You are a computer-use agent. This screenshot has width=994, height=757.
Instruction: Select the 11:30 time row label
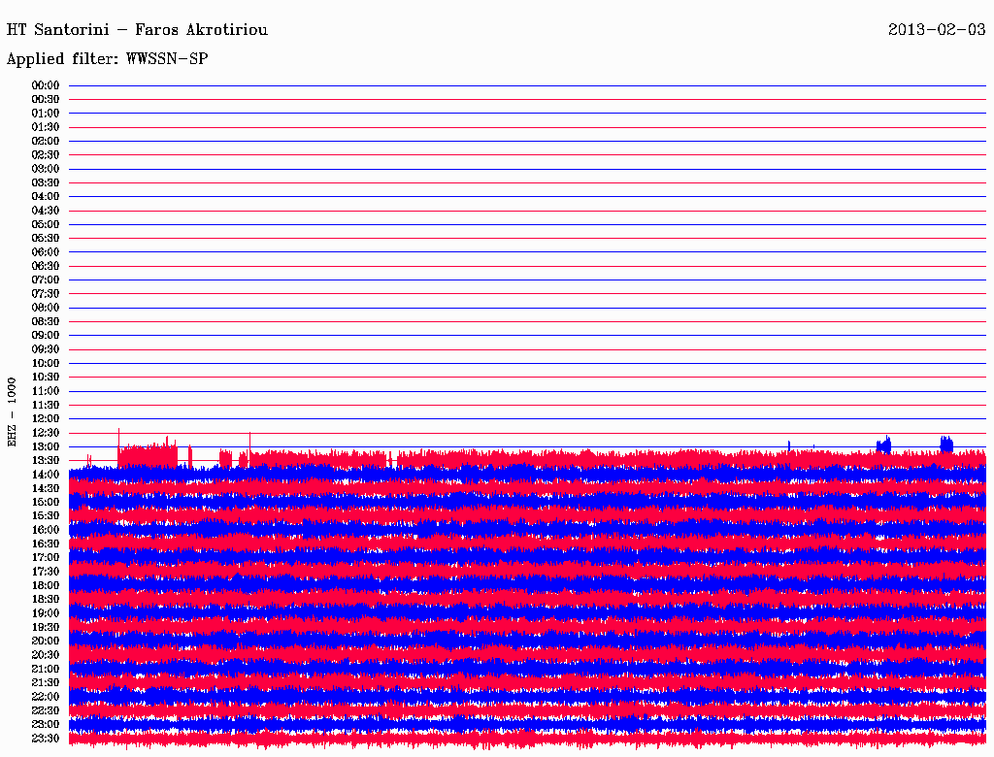tap(46, 405)
